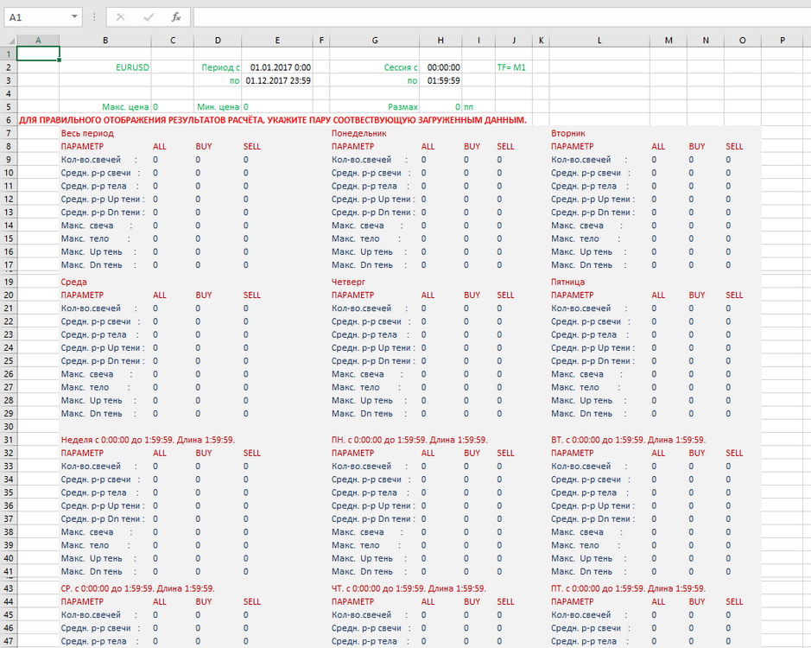Select 'ПАРАМЕТР' header under Весь период
This screenshot has height=648, width=811.
82,147
